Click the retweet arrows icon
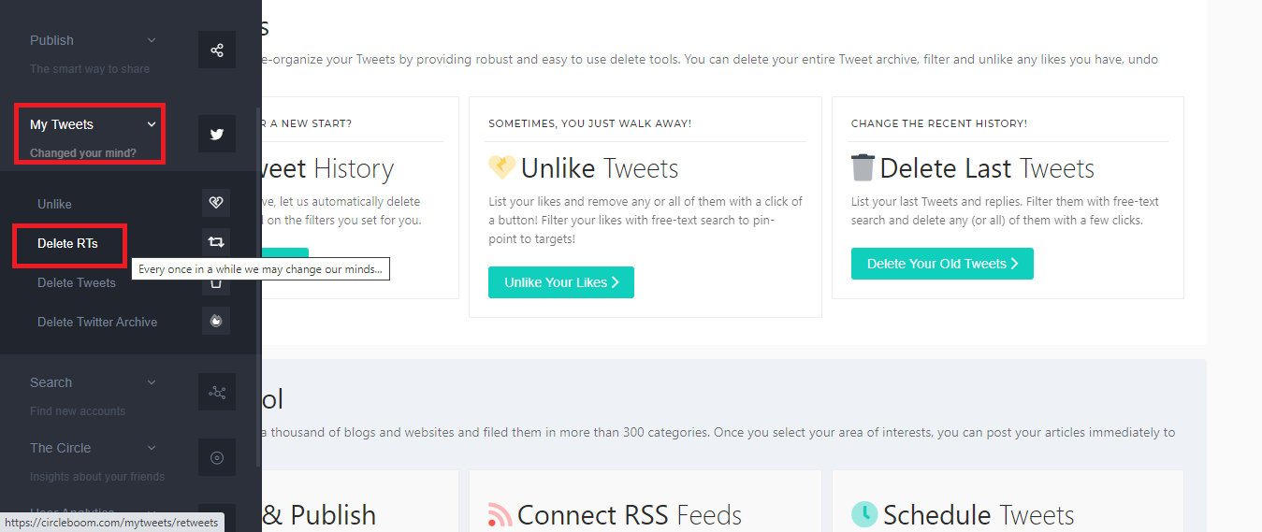Screen dimensions: 1262x532 [x=216, y=242]
